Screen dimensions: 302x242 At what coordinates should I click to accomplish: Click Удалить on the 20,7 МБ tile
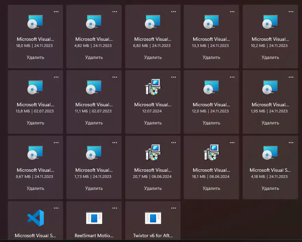[153, 189]
